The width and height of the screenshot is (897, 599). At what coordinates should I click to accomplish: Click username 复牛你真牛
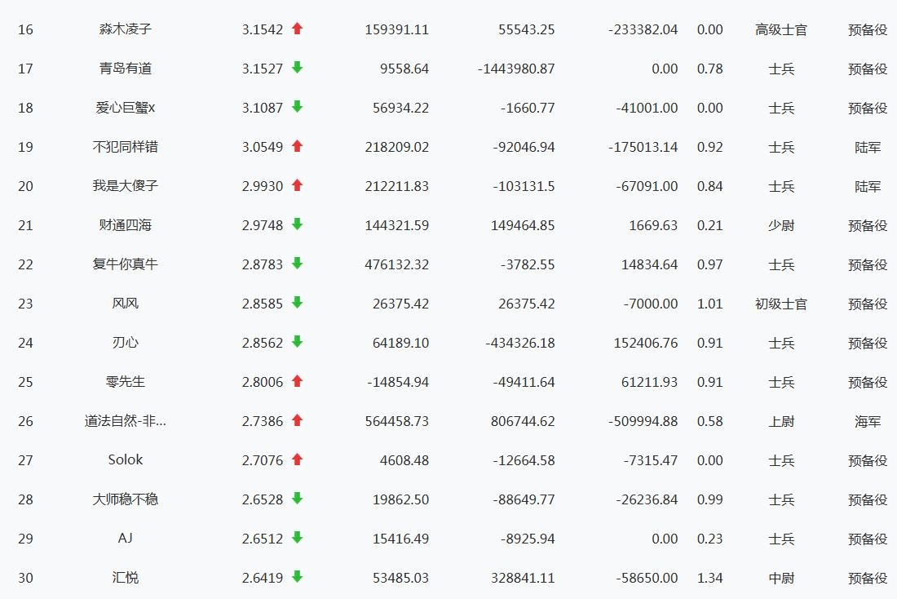126,264
